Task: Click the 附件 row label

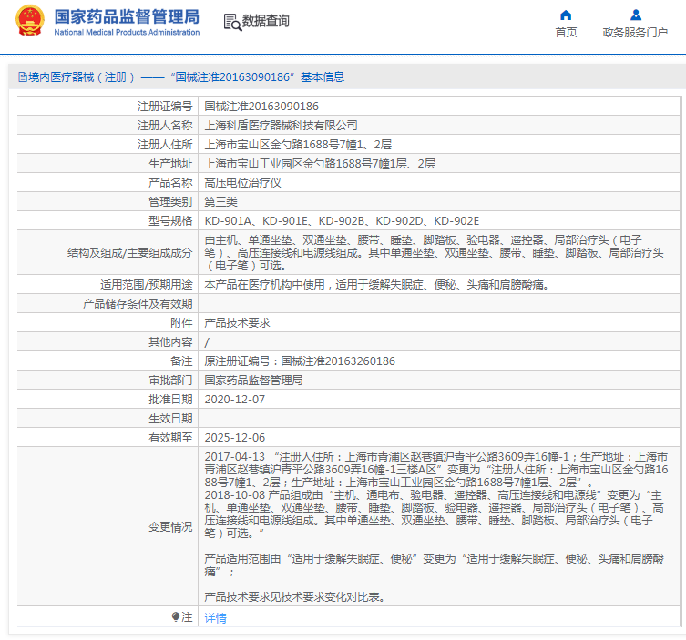Action: 181,323
